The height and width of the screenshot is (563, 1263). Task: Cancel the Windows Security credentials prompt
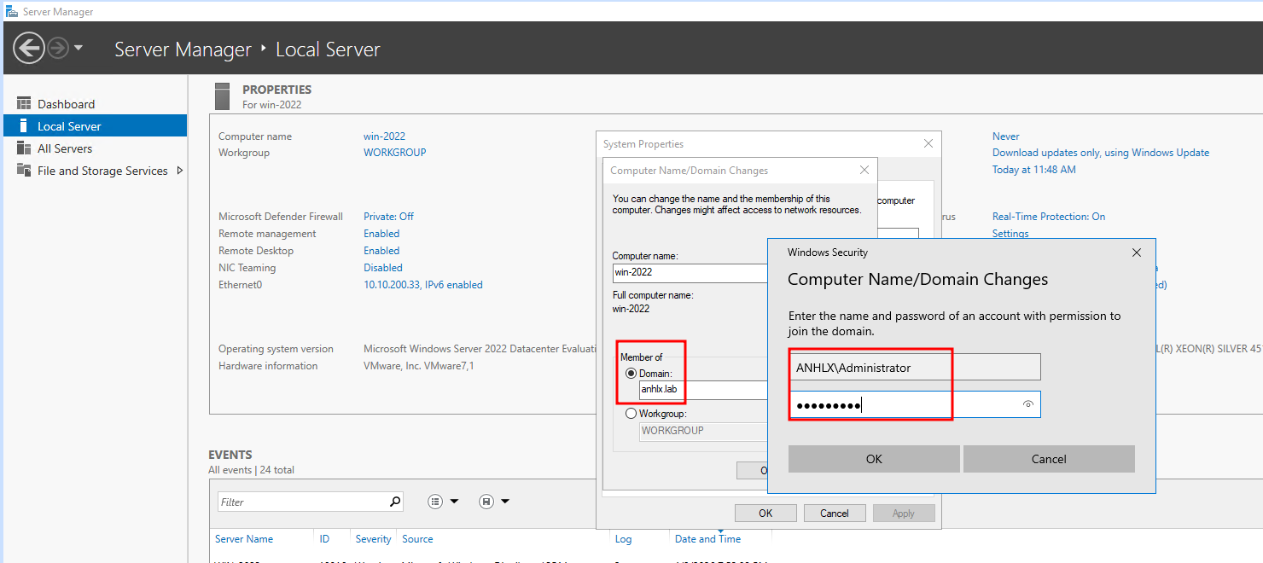click(x=1049, y=459)
